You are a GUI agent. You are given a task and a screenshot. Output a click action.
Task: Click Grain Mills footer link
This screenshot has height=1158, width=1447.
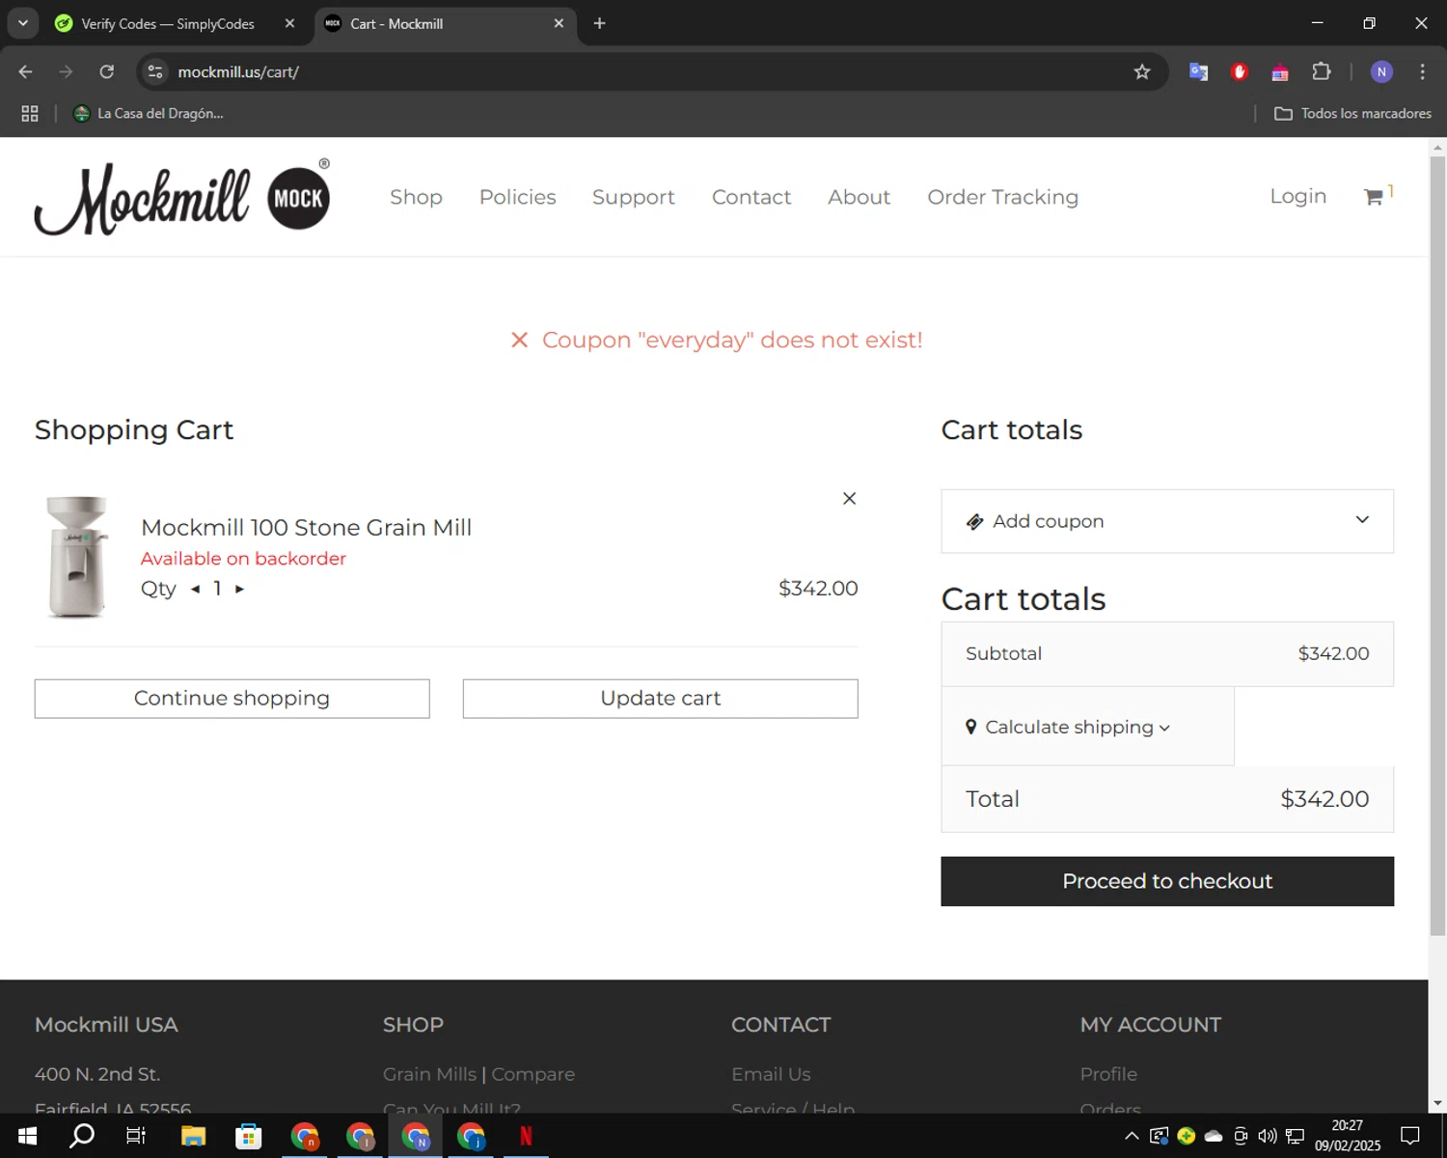click(429, 1074)
